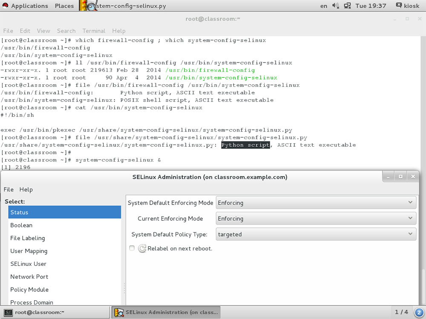This screenshot has height=319, width=426.
Task: Click the '[1] 2196' job output line
Action: [15, 167]
